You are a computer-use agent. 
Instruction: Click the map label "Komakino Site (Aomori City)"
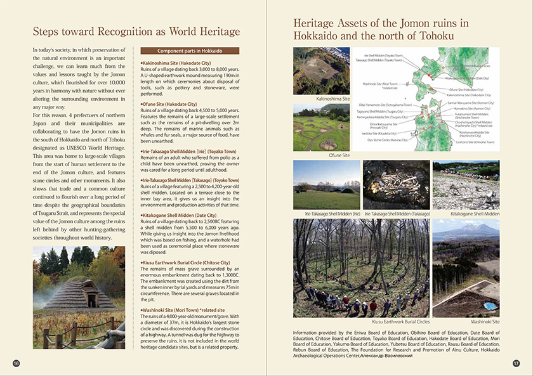[x=472, y=108]
